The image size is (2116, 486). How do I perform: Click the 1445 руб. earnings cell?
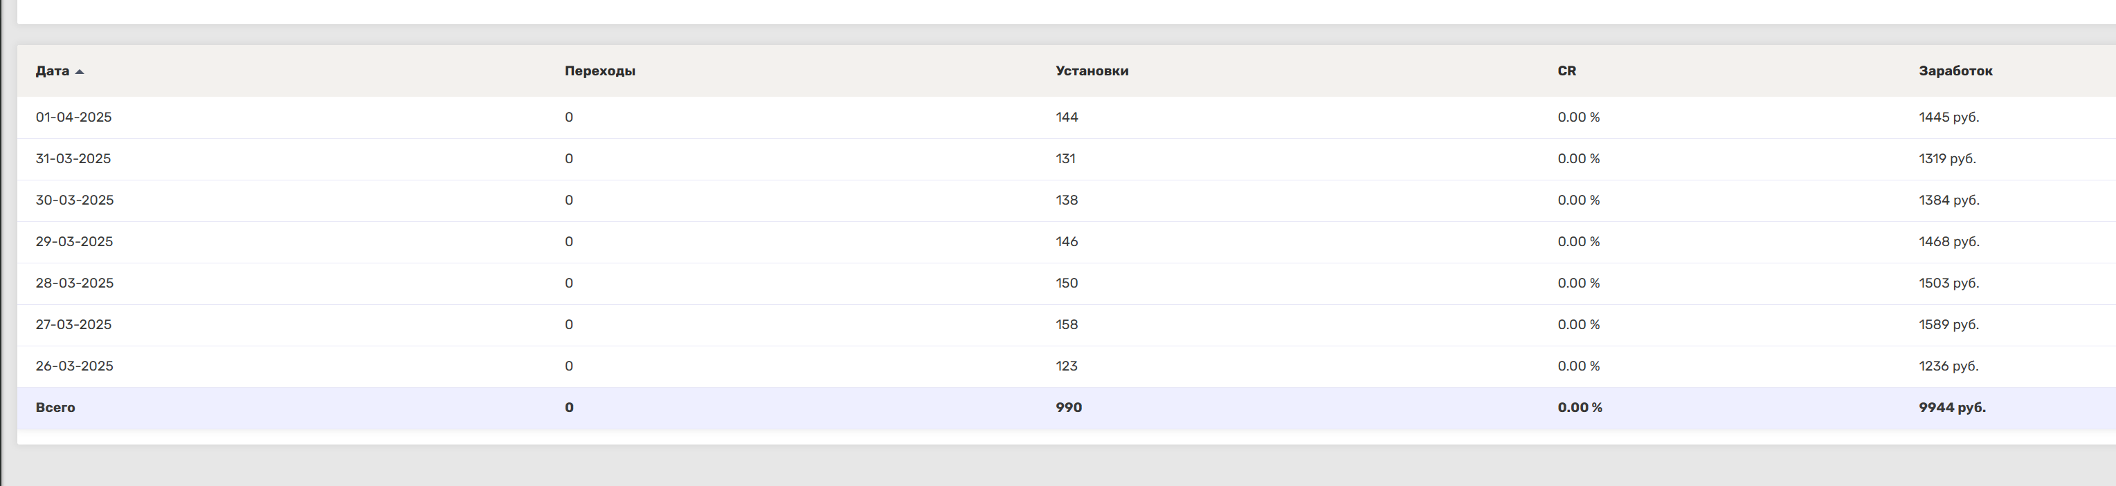point(1948,118)
